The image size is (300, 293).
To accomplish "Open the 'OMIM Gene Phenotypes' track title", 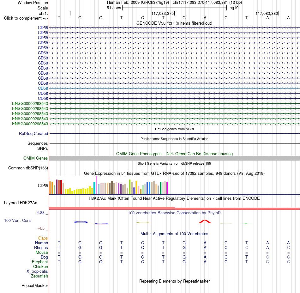I will (x=174, y=154).
